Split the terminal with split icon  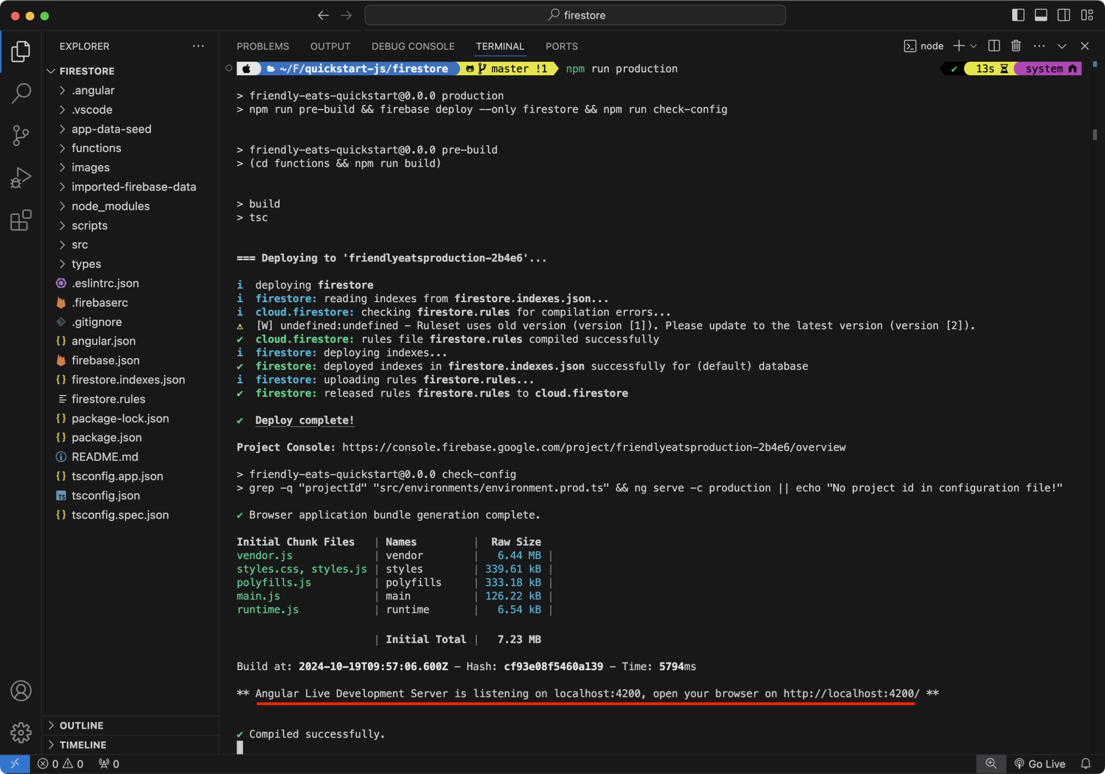[994, 46]
